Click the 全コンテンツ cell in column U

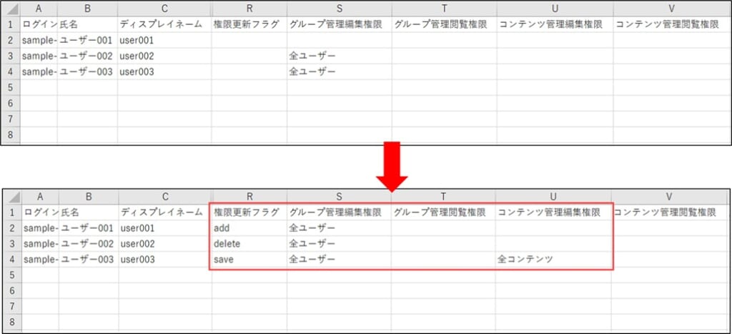553,259
